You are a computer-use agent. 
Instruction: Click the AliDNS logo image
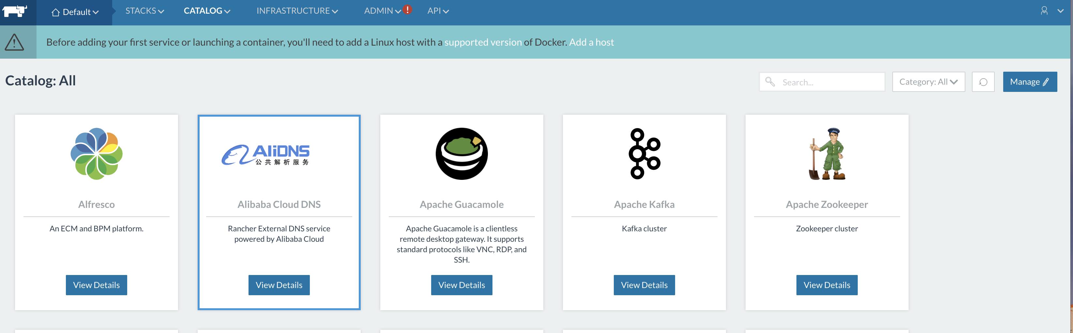pyautogui.click(x=266, y=155)
